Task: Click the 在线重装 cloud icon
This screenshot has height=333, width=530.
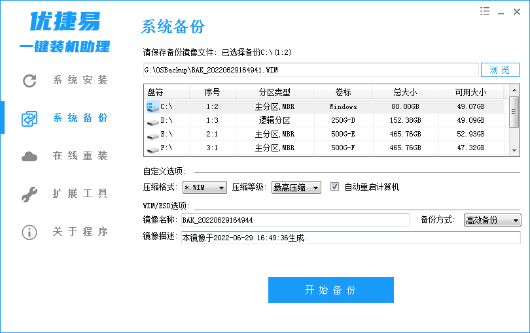Action: click(29, 157)
